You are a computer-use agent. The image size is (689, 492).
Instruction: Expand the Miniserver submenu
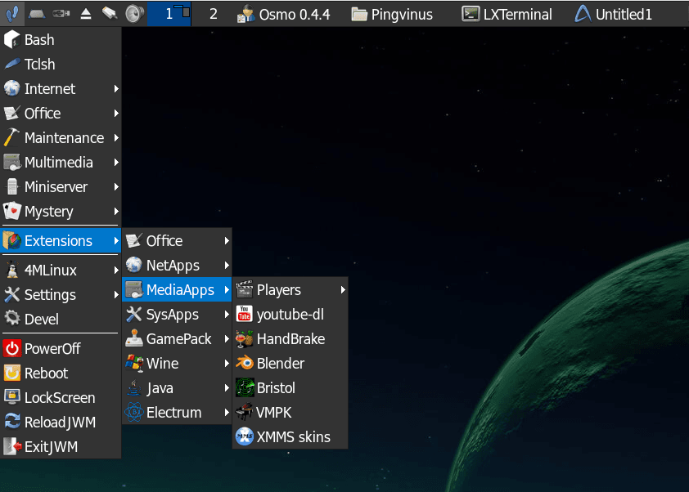tap(61, 187)
